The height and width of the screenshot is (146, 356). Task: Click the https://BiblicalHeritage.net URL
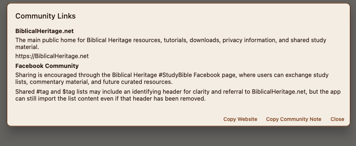(52, 56)
